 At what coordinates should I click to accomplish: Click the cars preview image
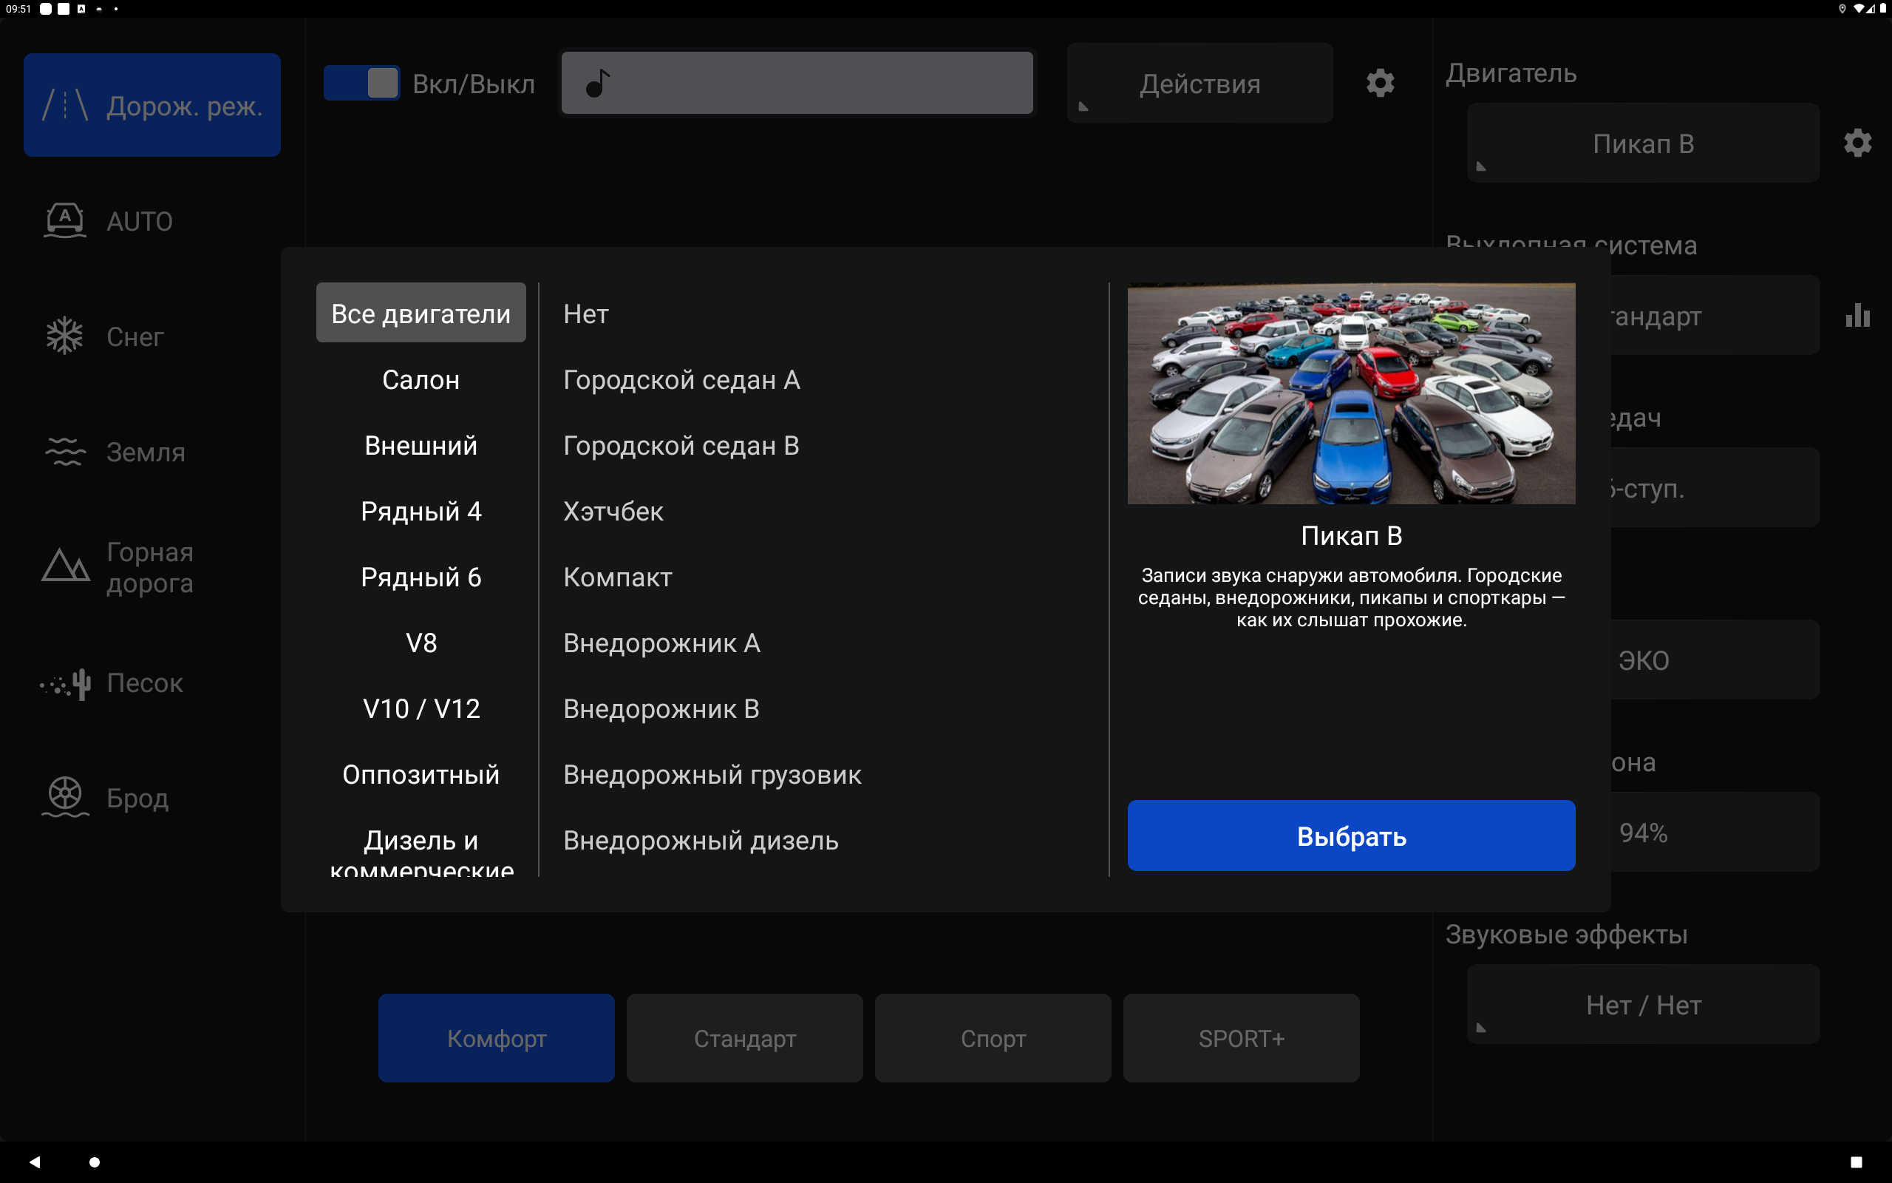(x=1351, y=393)
